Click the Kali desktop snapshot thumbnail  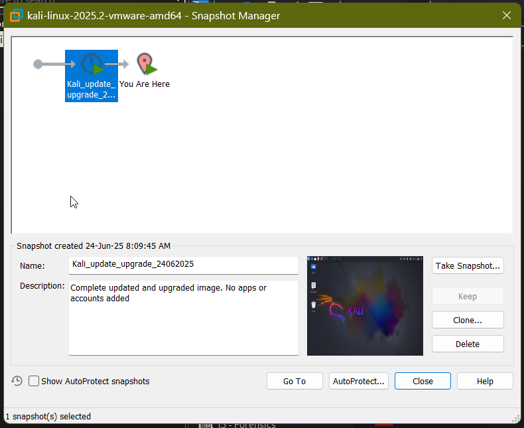[x=365, y=306]
